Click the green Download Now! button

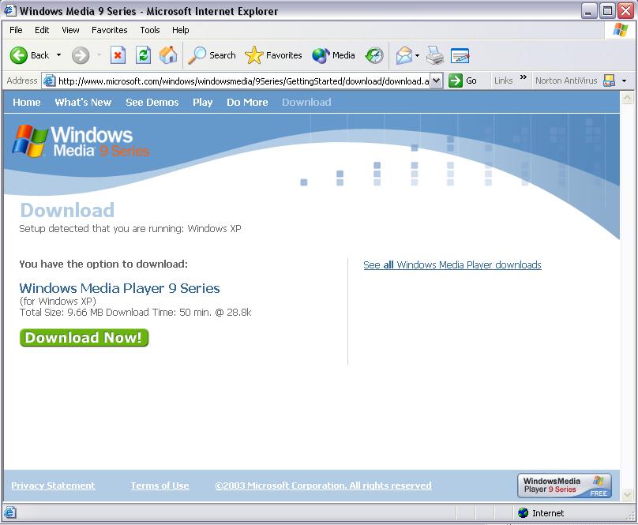click(84, 338)
